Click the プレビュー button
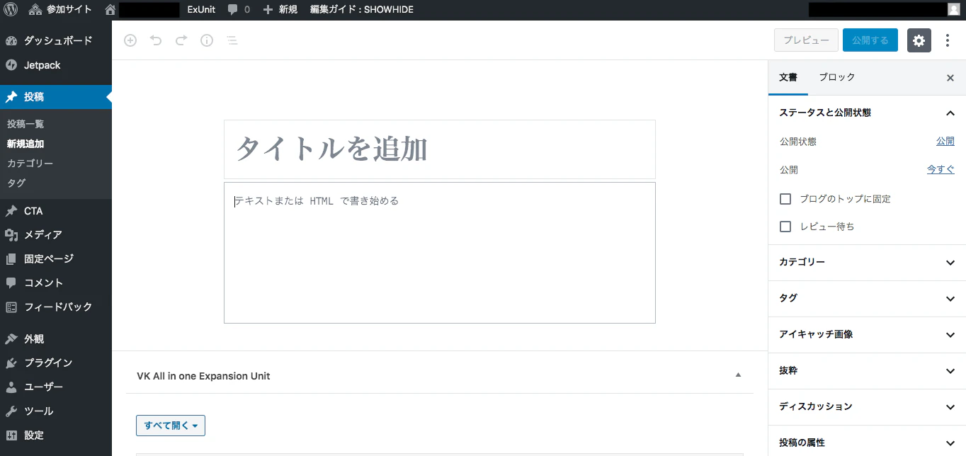 (806, 40)
